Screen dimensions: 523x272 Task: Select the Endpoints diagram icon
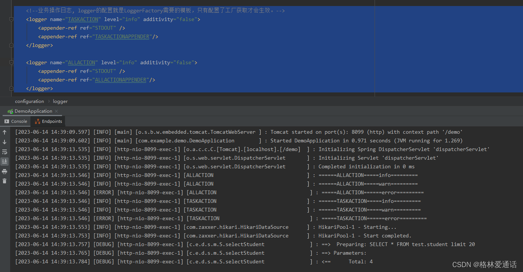(x=37, y=121)
